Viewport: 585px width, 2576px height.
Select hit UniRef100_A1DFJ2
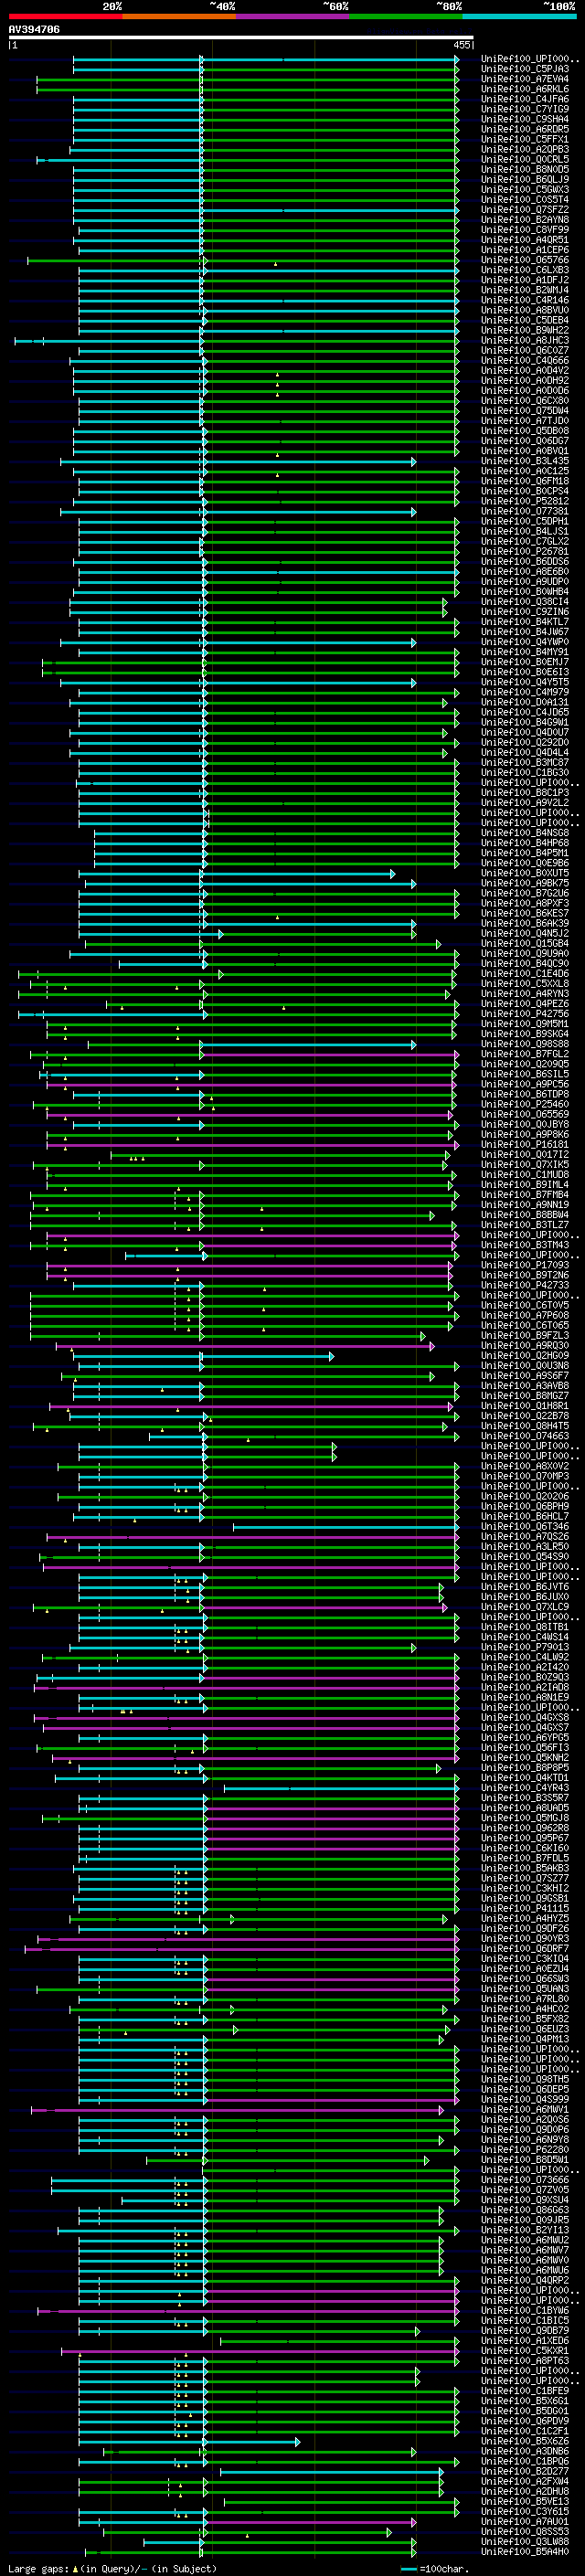[x=525, y=280]
